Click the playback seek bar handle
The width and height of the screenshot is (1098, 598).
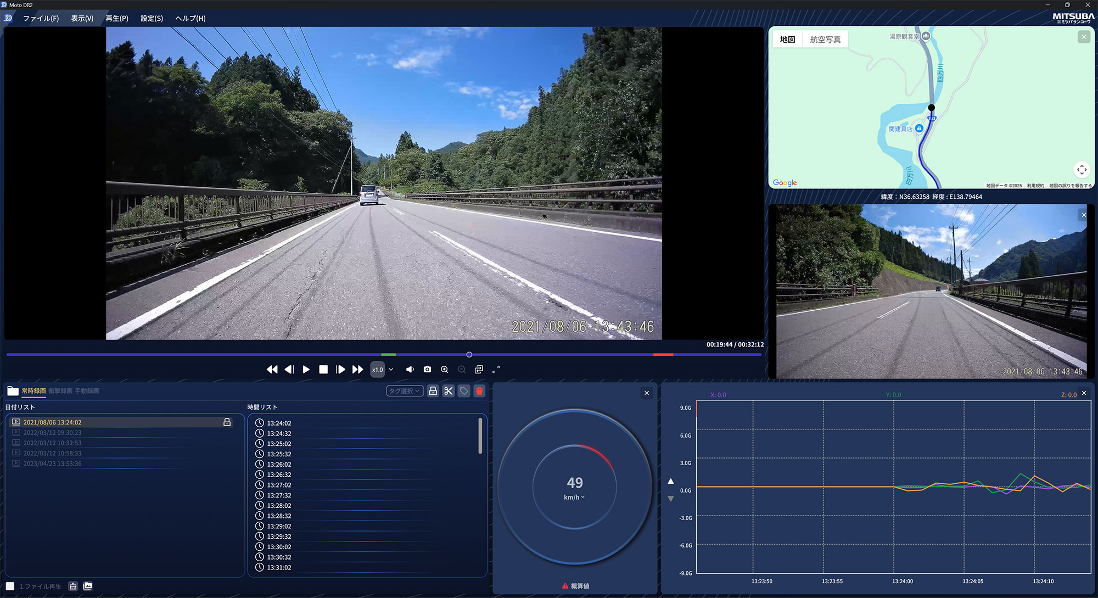469,355
